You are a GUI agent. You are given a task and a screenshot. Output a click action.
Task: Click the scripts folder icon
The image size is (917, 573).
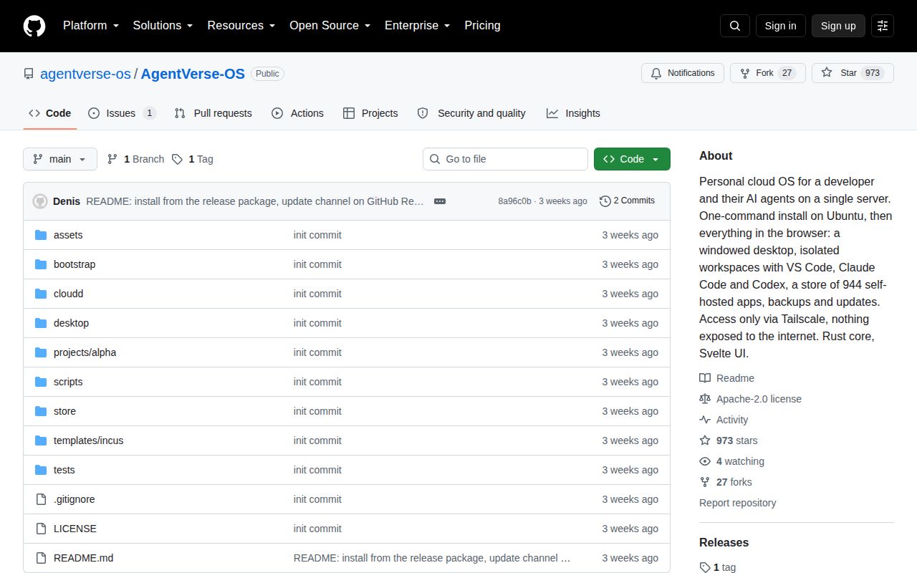tap(41, 382)
